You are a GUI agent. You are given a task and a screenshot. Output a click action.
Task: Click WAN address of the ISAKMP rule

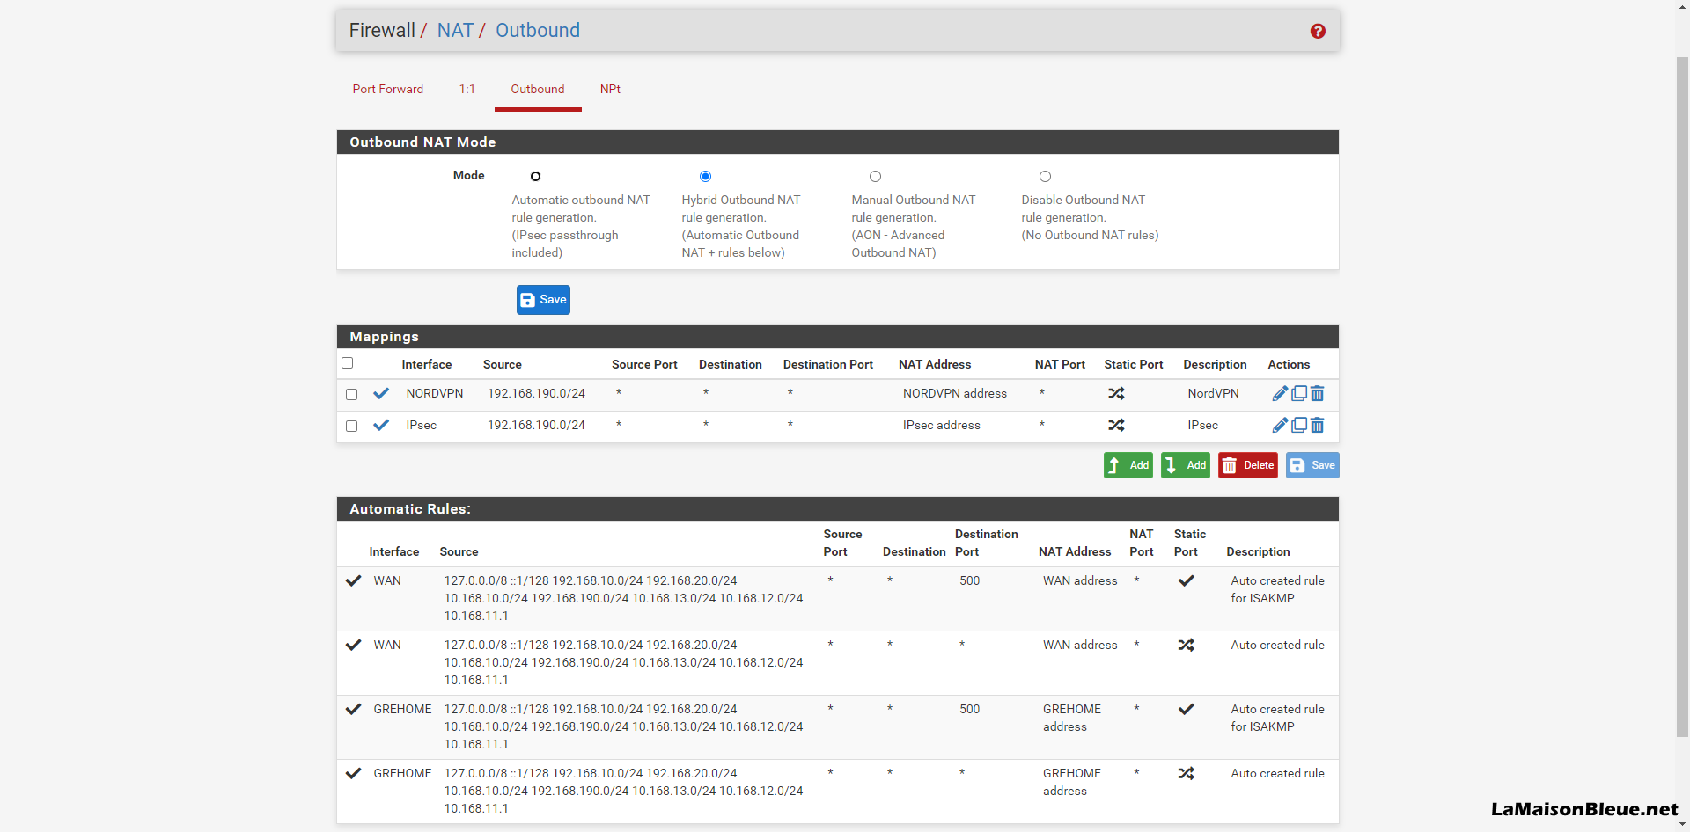(x=1080, y=580)
